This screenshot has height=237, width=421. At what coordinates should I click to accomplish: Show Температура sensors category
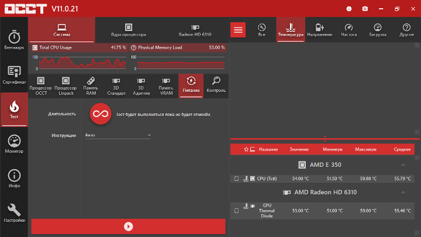pos(291,30)
